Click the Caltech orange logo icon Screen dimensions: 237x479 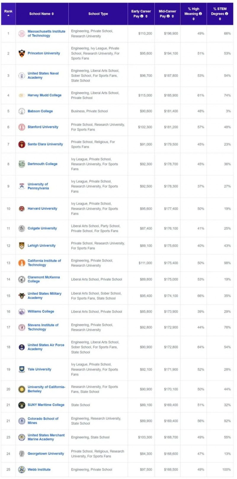pyautogui.click(x=22, y=263)
